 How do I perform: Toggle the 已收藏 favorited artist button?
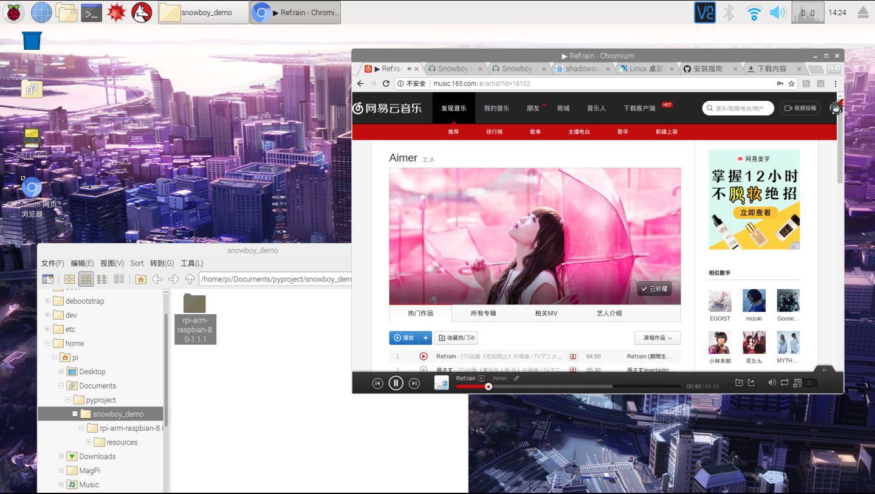[x=654, y=289]
